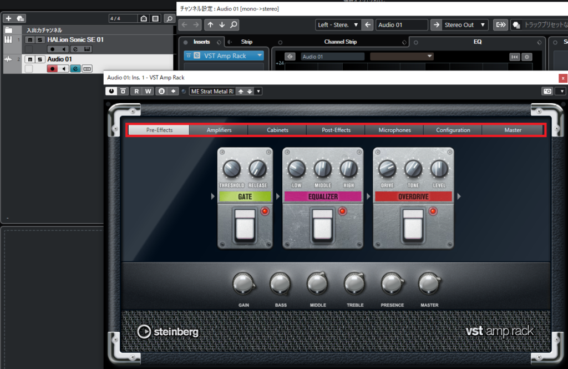
Task: Switch to the Inserts tab
Action: coord(201,42)
